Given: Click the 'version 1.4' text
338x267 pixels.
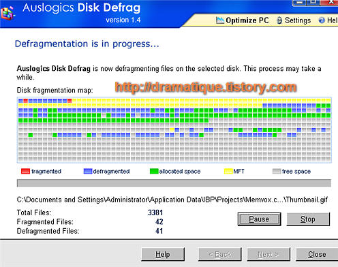Looking at the screenshot, I should coord(123,20).
